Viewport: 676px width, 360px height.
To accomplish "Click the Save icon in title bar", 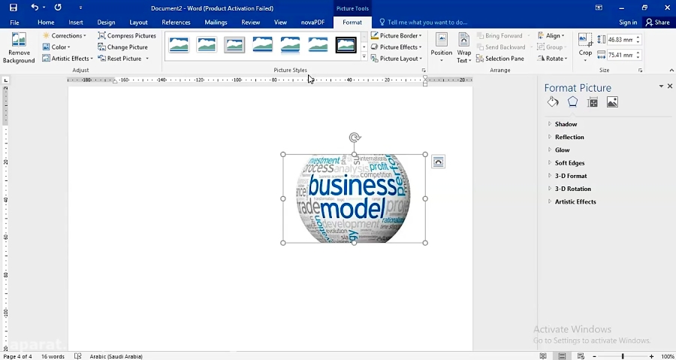I will 13,8.
